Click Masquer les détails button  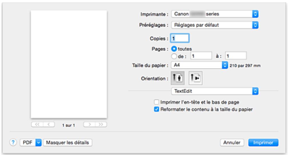pos(67,142)
